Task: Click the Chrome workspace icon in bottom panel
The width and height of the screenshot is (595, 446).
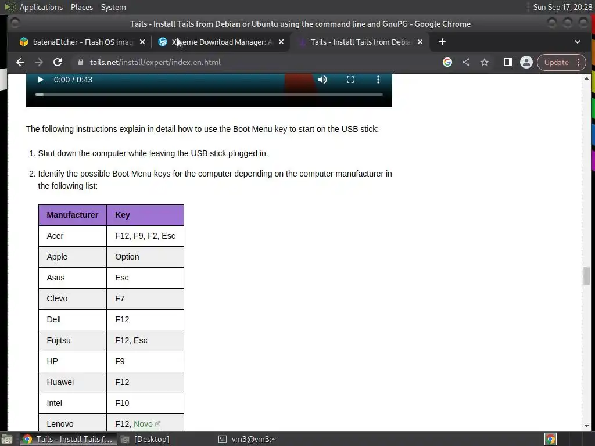Action: pos(551,439)
